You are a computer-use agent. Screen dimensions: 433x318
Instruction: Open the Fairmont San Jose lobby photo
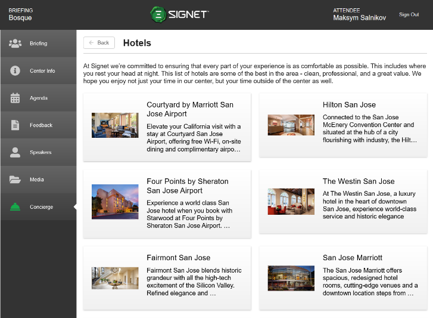115,278
